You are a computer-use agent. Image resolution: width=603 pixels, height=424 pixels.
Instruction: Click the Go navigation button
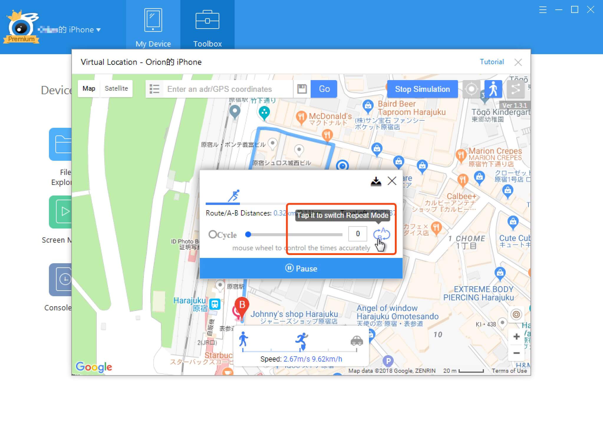[324, 89]
